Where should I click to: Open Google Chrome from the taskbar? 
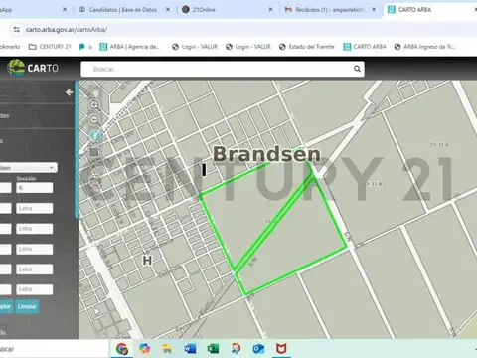click(122, 349)
